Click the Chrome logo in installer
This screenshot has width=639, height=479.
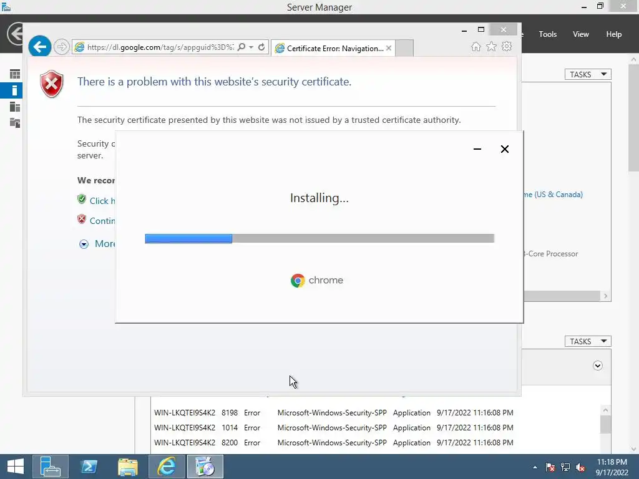click(298, 281)
